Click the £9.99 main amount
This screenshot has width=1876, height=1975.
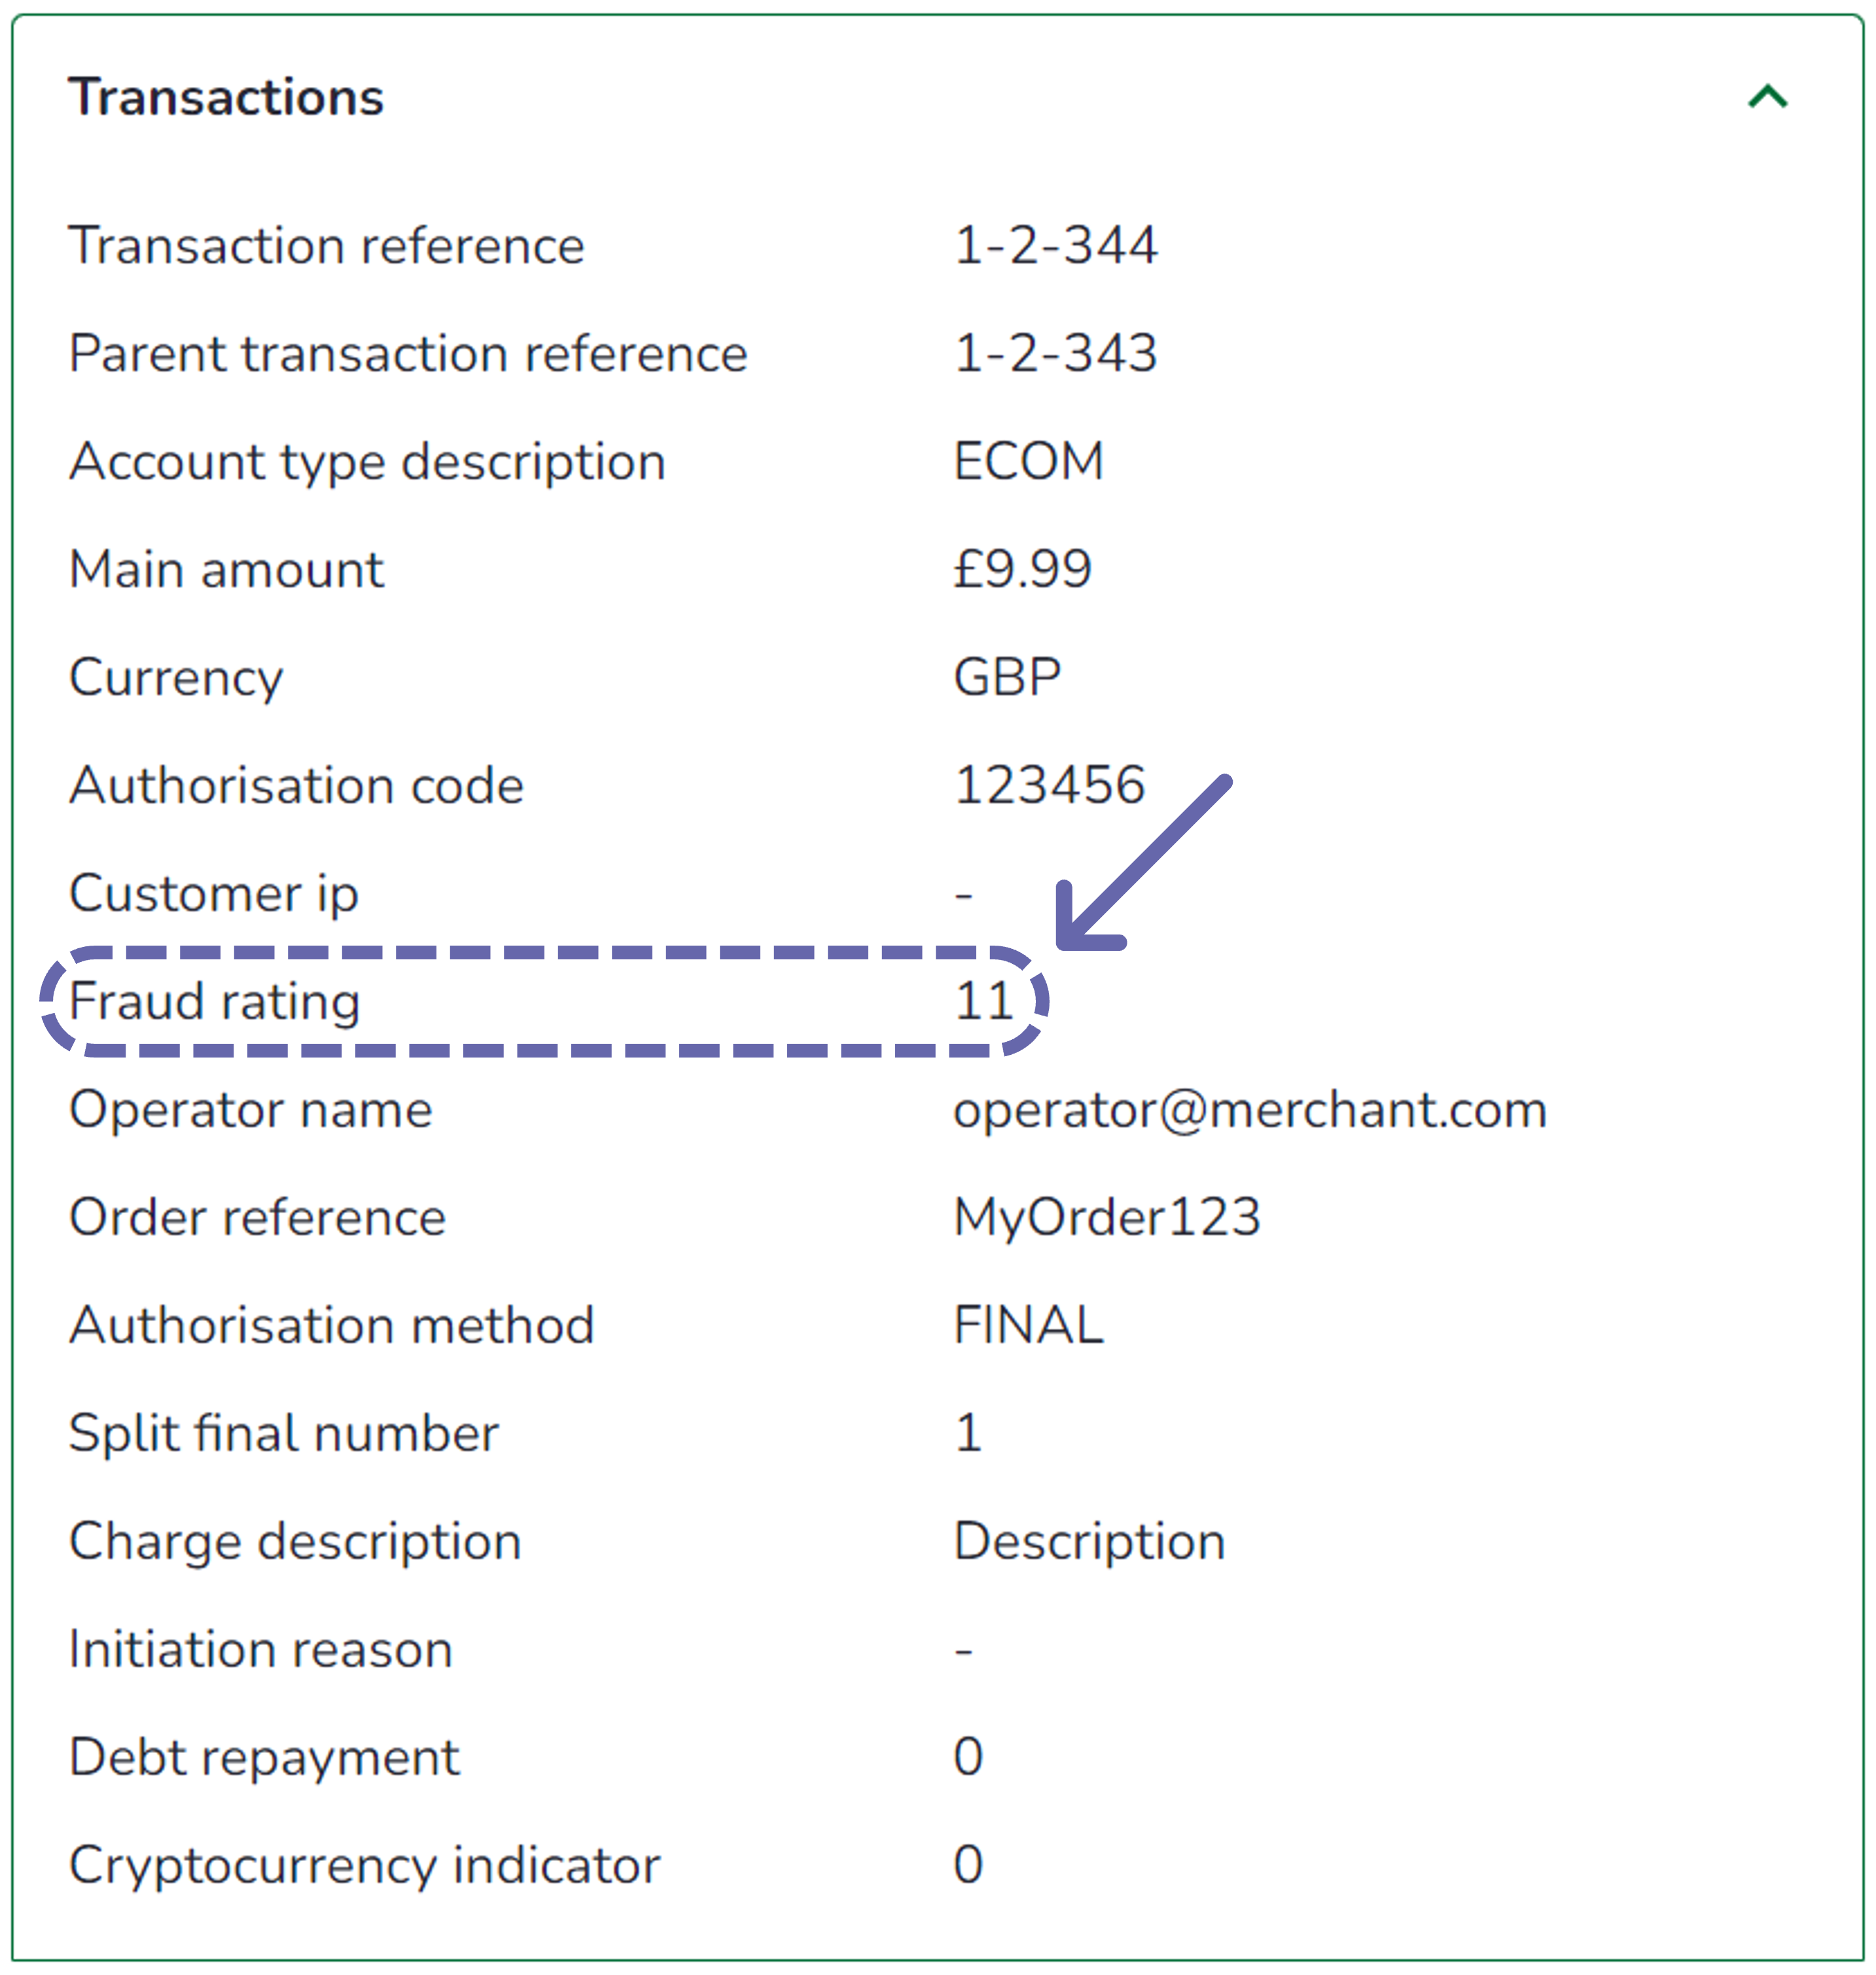click(1022, 569)
